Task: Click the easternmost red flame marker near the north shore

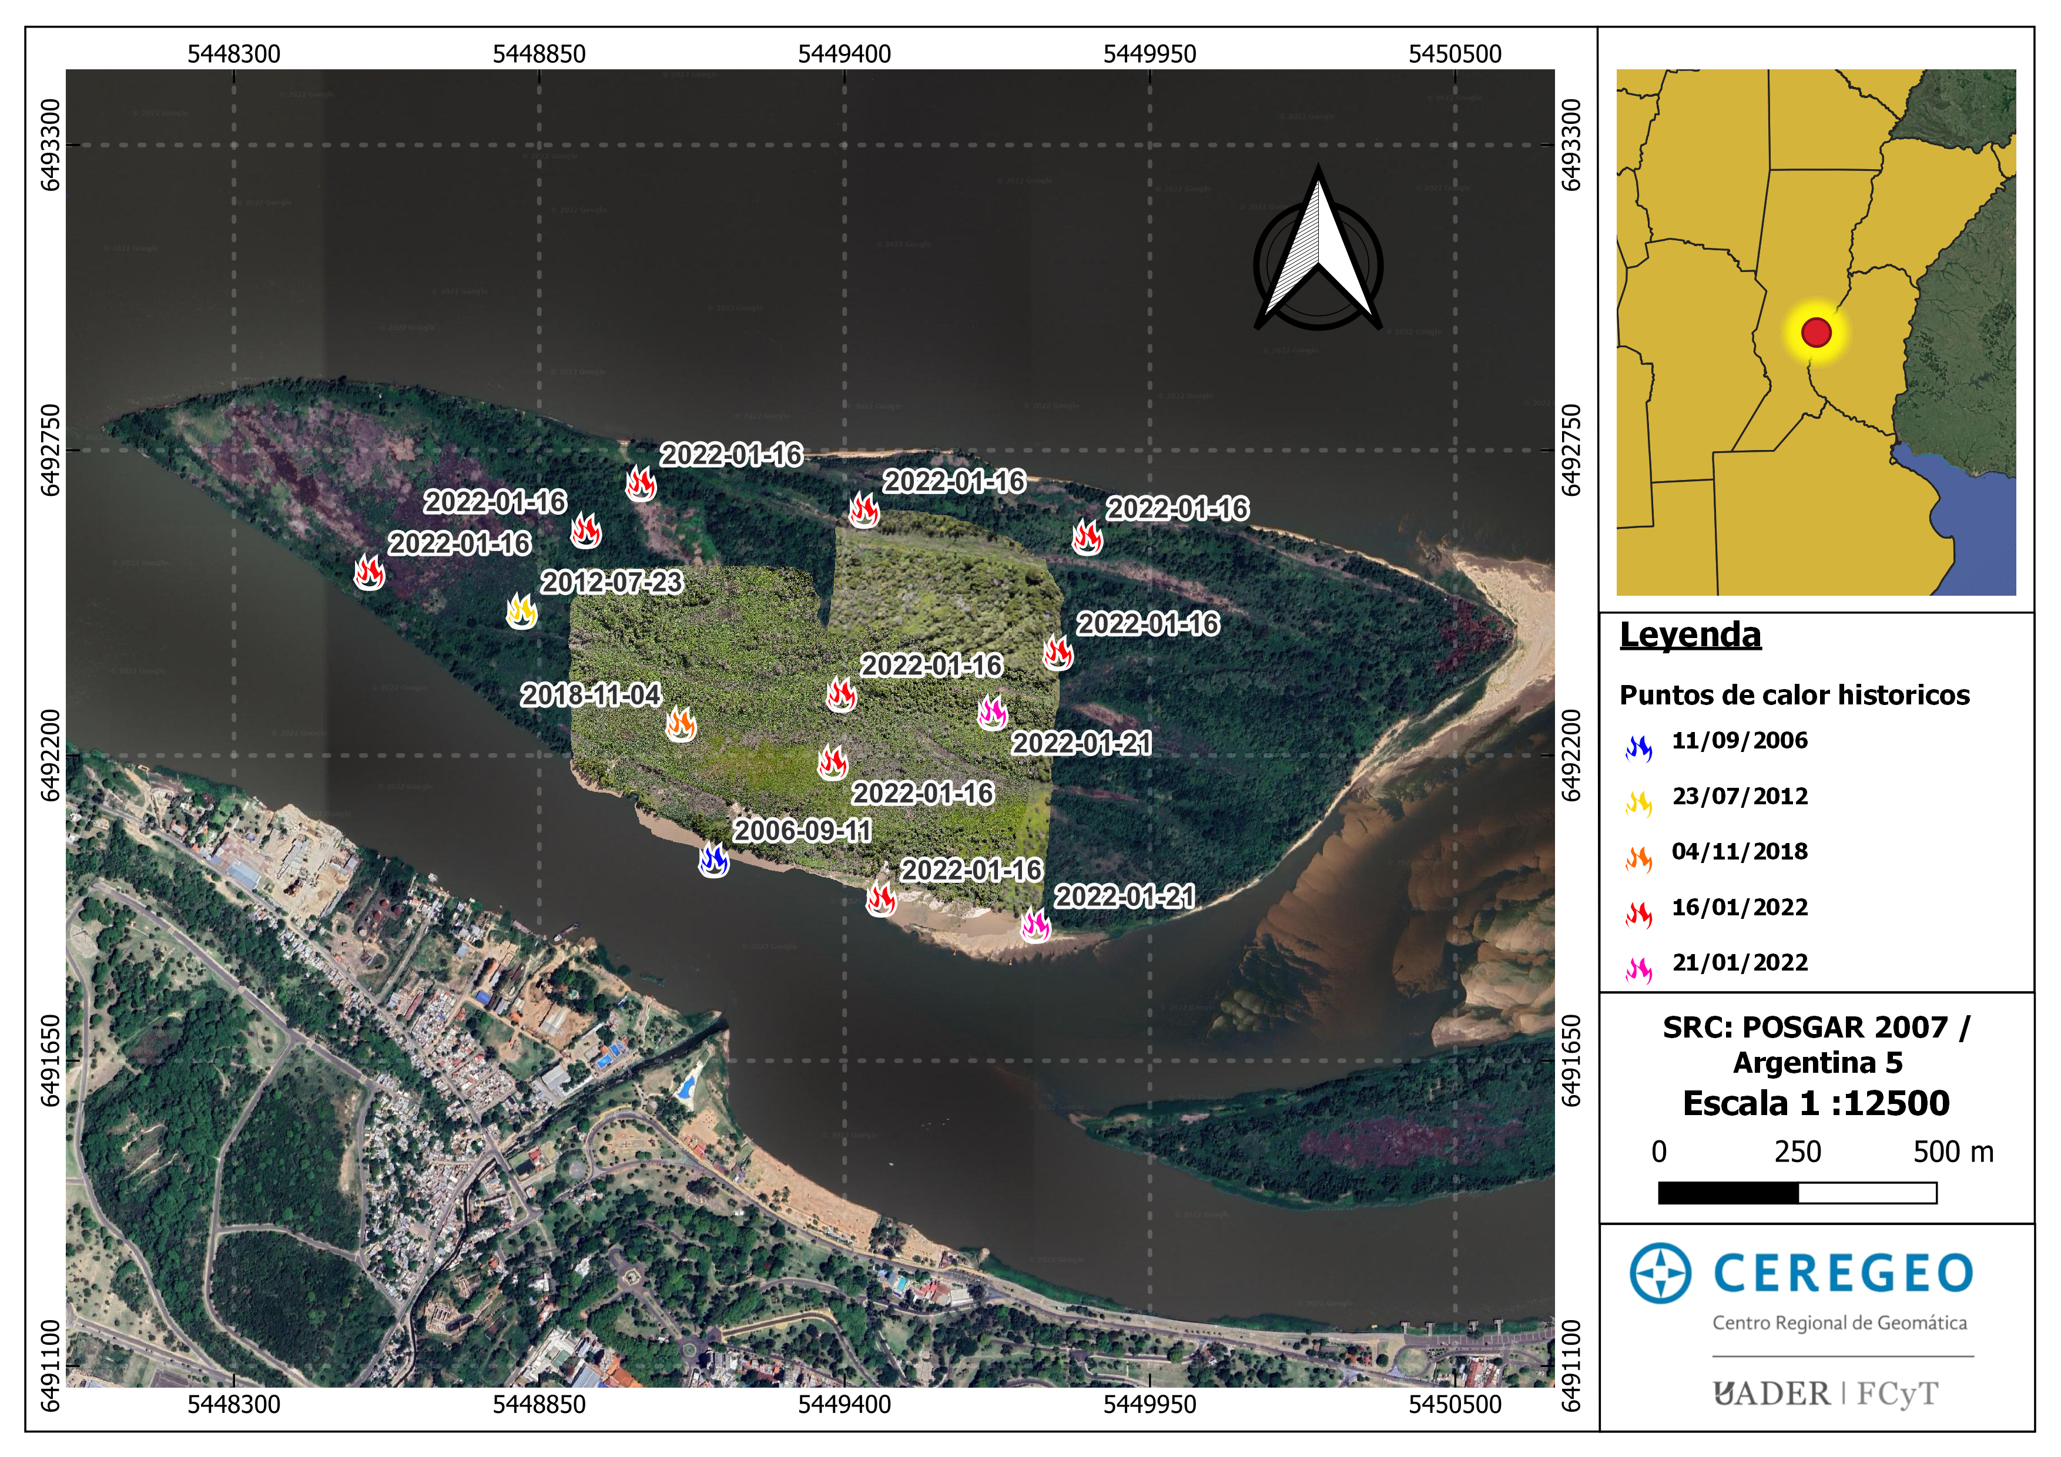Action: (x=1087, y=538)
